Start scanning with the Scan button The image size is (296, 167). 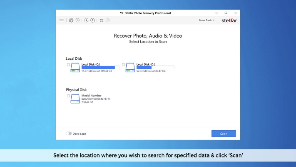(x=224, y=134)
